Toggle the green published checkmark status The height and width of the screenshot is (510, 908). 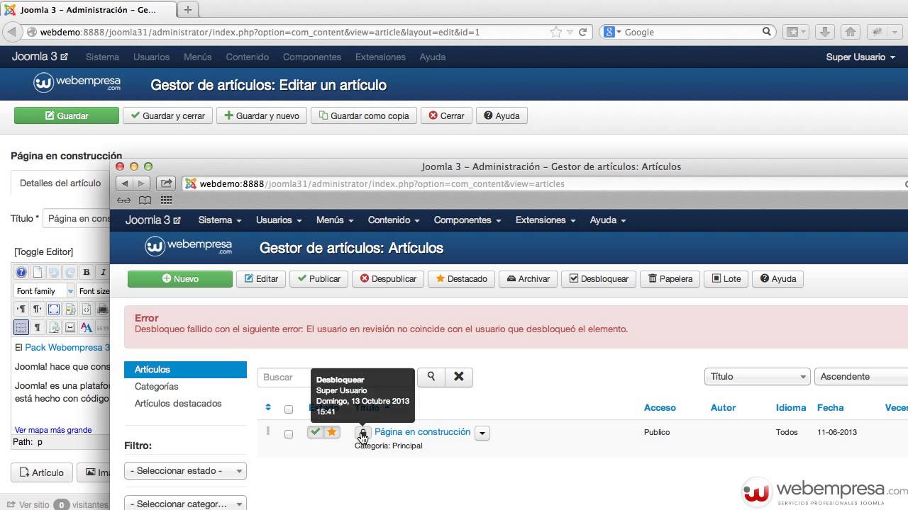[316, 432]
